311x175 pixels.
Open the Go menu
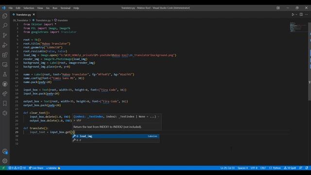pyautogui.click(x=48, y=8)
